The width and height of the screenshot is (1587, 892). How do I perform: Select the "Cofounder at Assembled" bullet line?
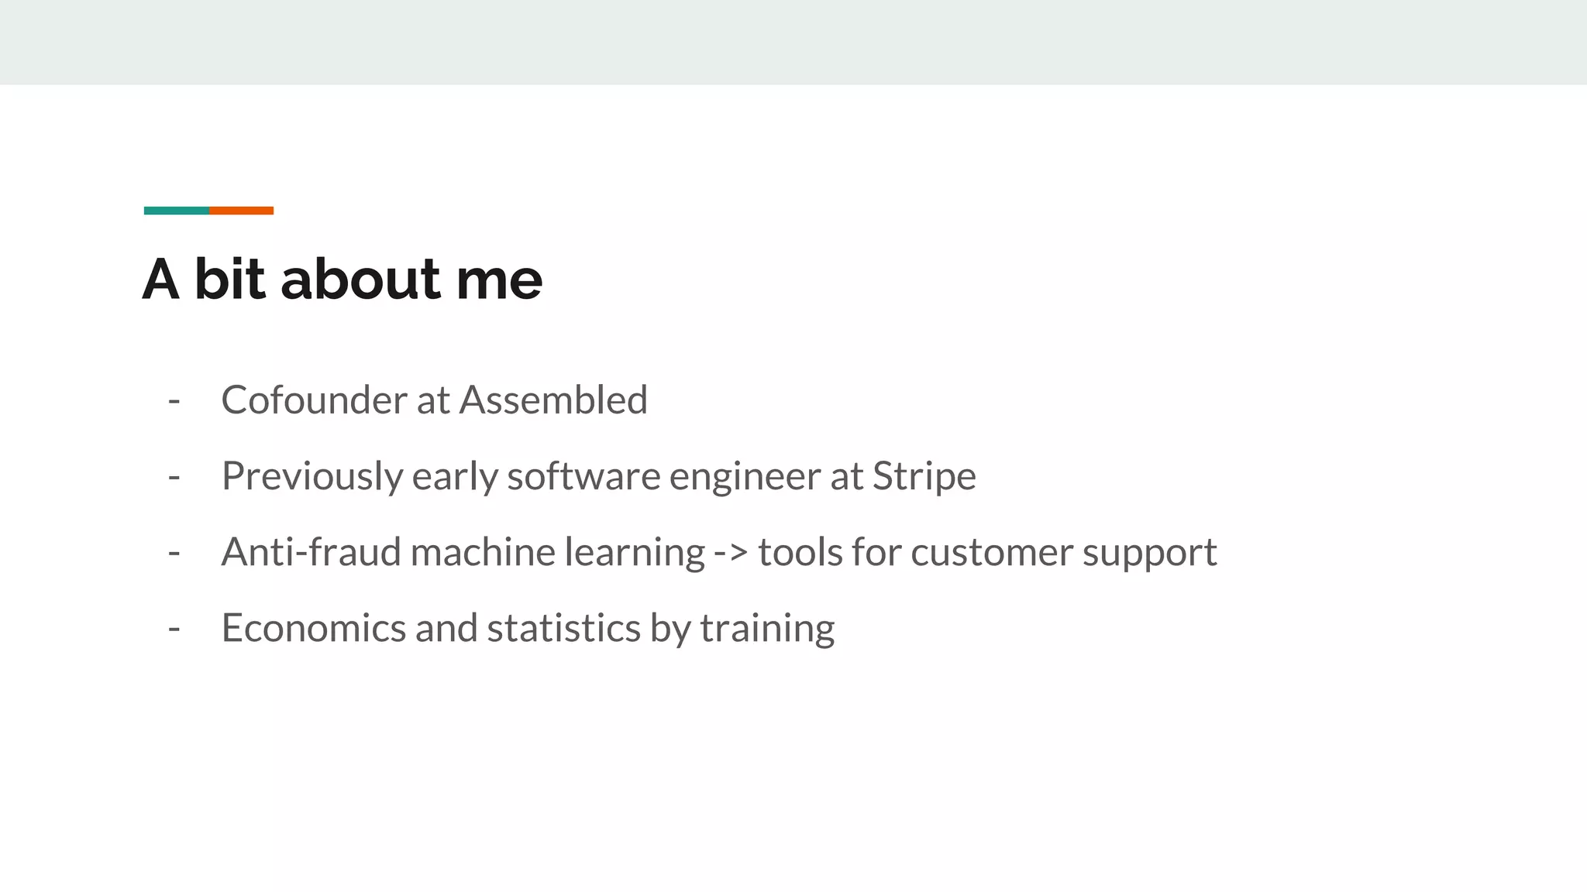click(x=434, y=400)
